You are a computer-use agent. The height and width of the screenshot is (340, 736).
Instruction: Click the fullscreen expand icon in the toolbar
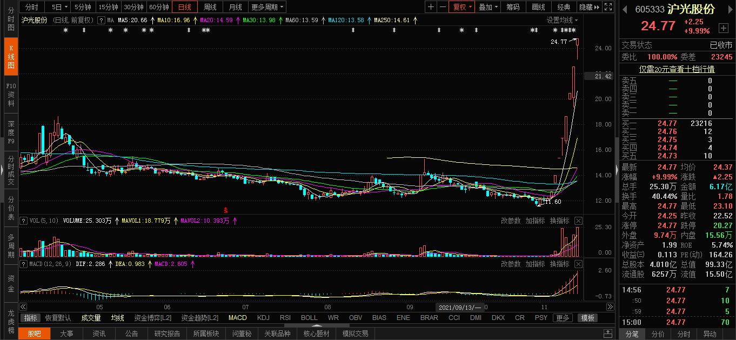(608, 7)
